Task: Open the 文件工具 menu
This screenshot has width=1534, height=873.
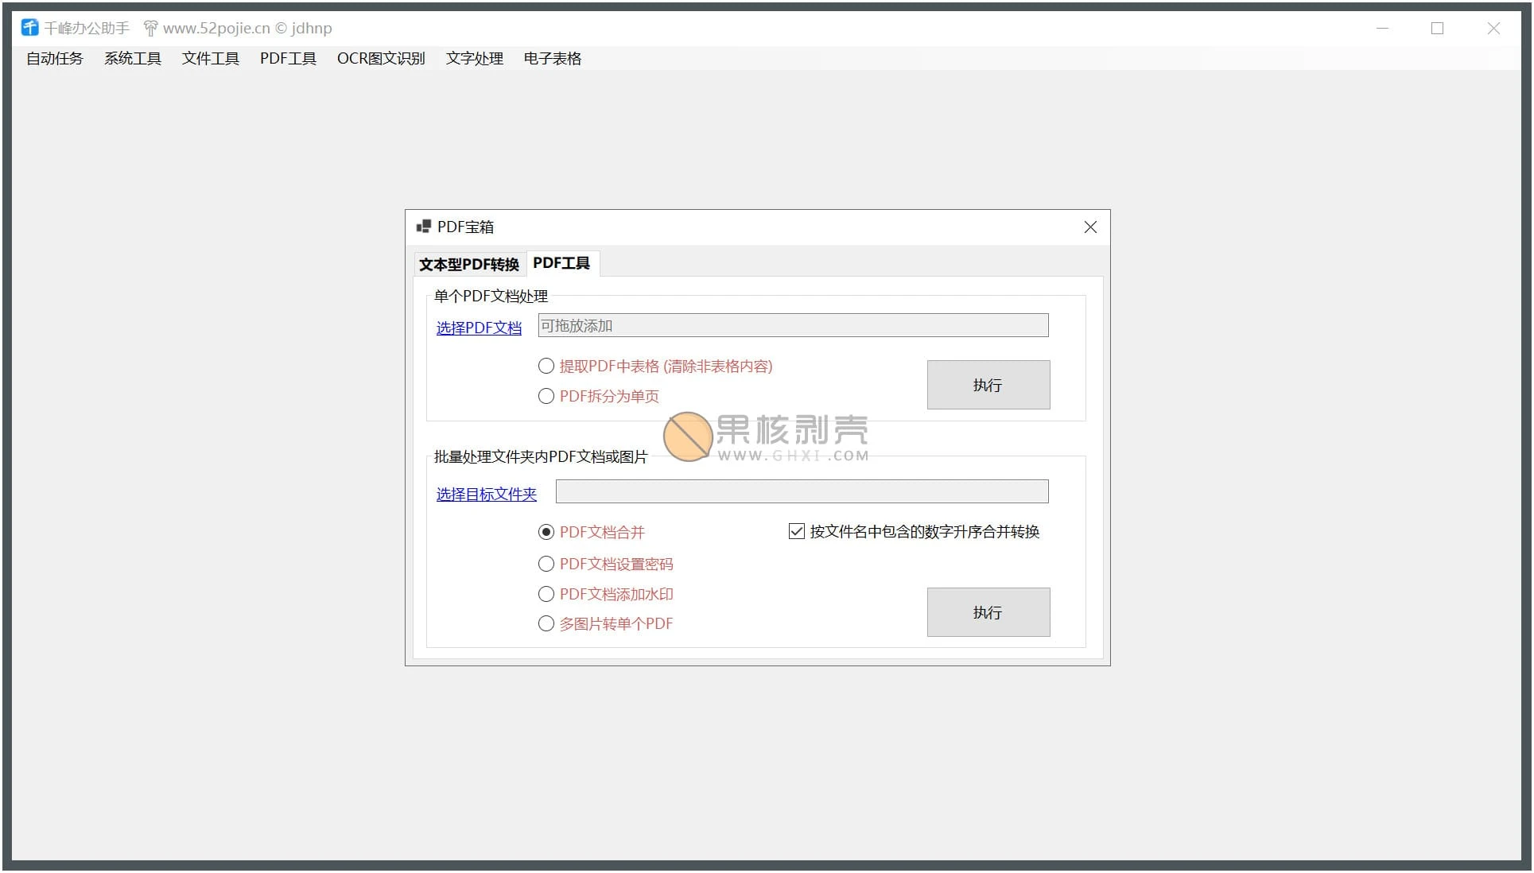Action: (211, 59)
